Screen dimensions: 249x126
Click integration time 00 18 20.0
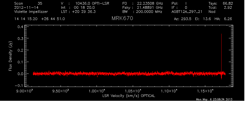(84, 7)
